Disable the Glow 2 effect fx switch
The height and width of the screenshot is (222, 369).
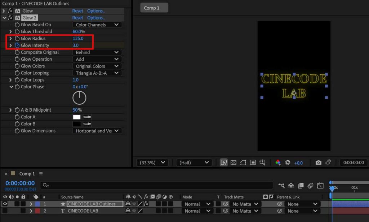[x=10, y=18]
